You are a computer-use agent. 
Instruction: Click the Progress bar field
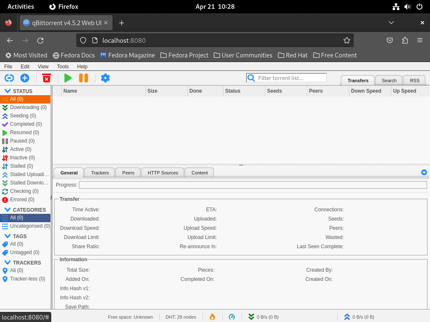(x=252, y=184)
